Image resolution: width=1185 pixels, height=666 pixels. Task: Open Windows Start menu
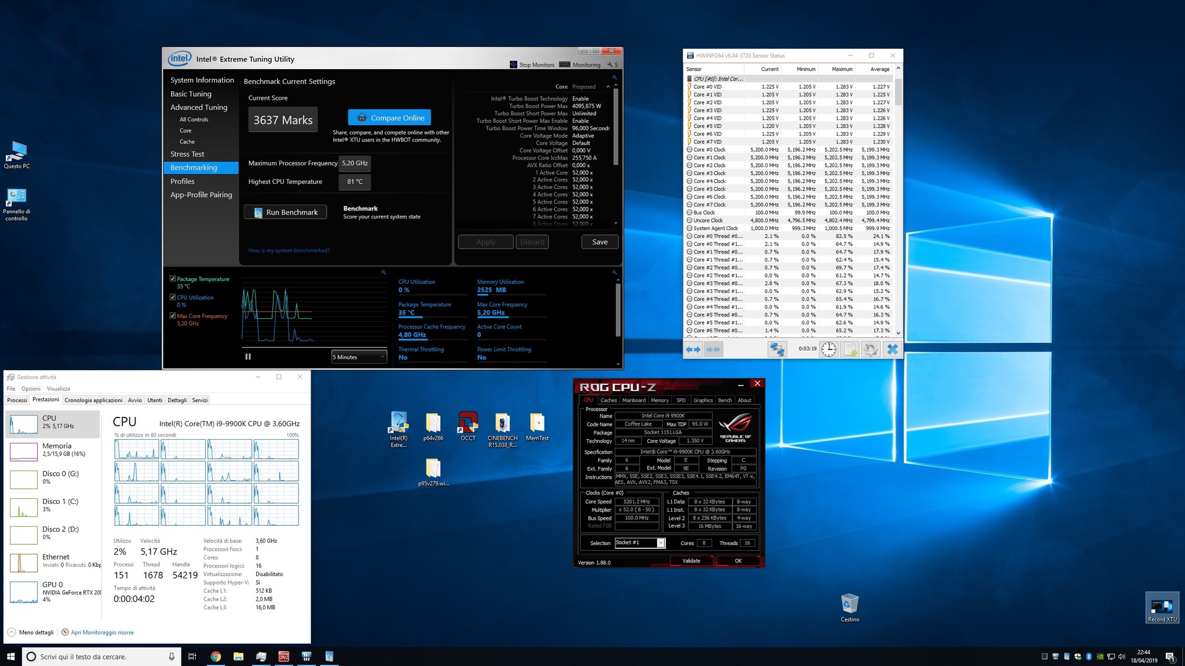pyautogui.click(x=10, y=656)
